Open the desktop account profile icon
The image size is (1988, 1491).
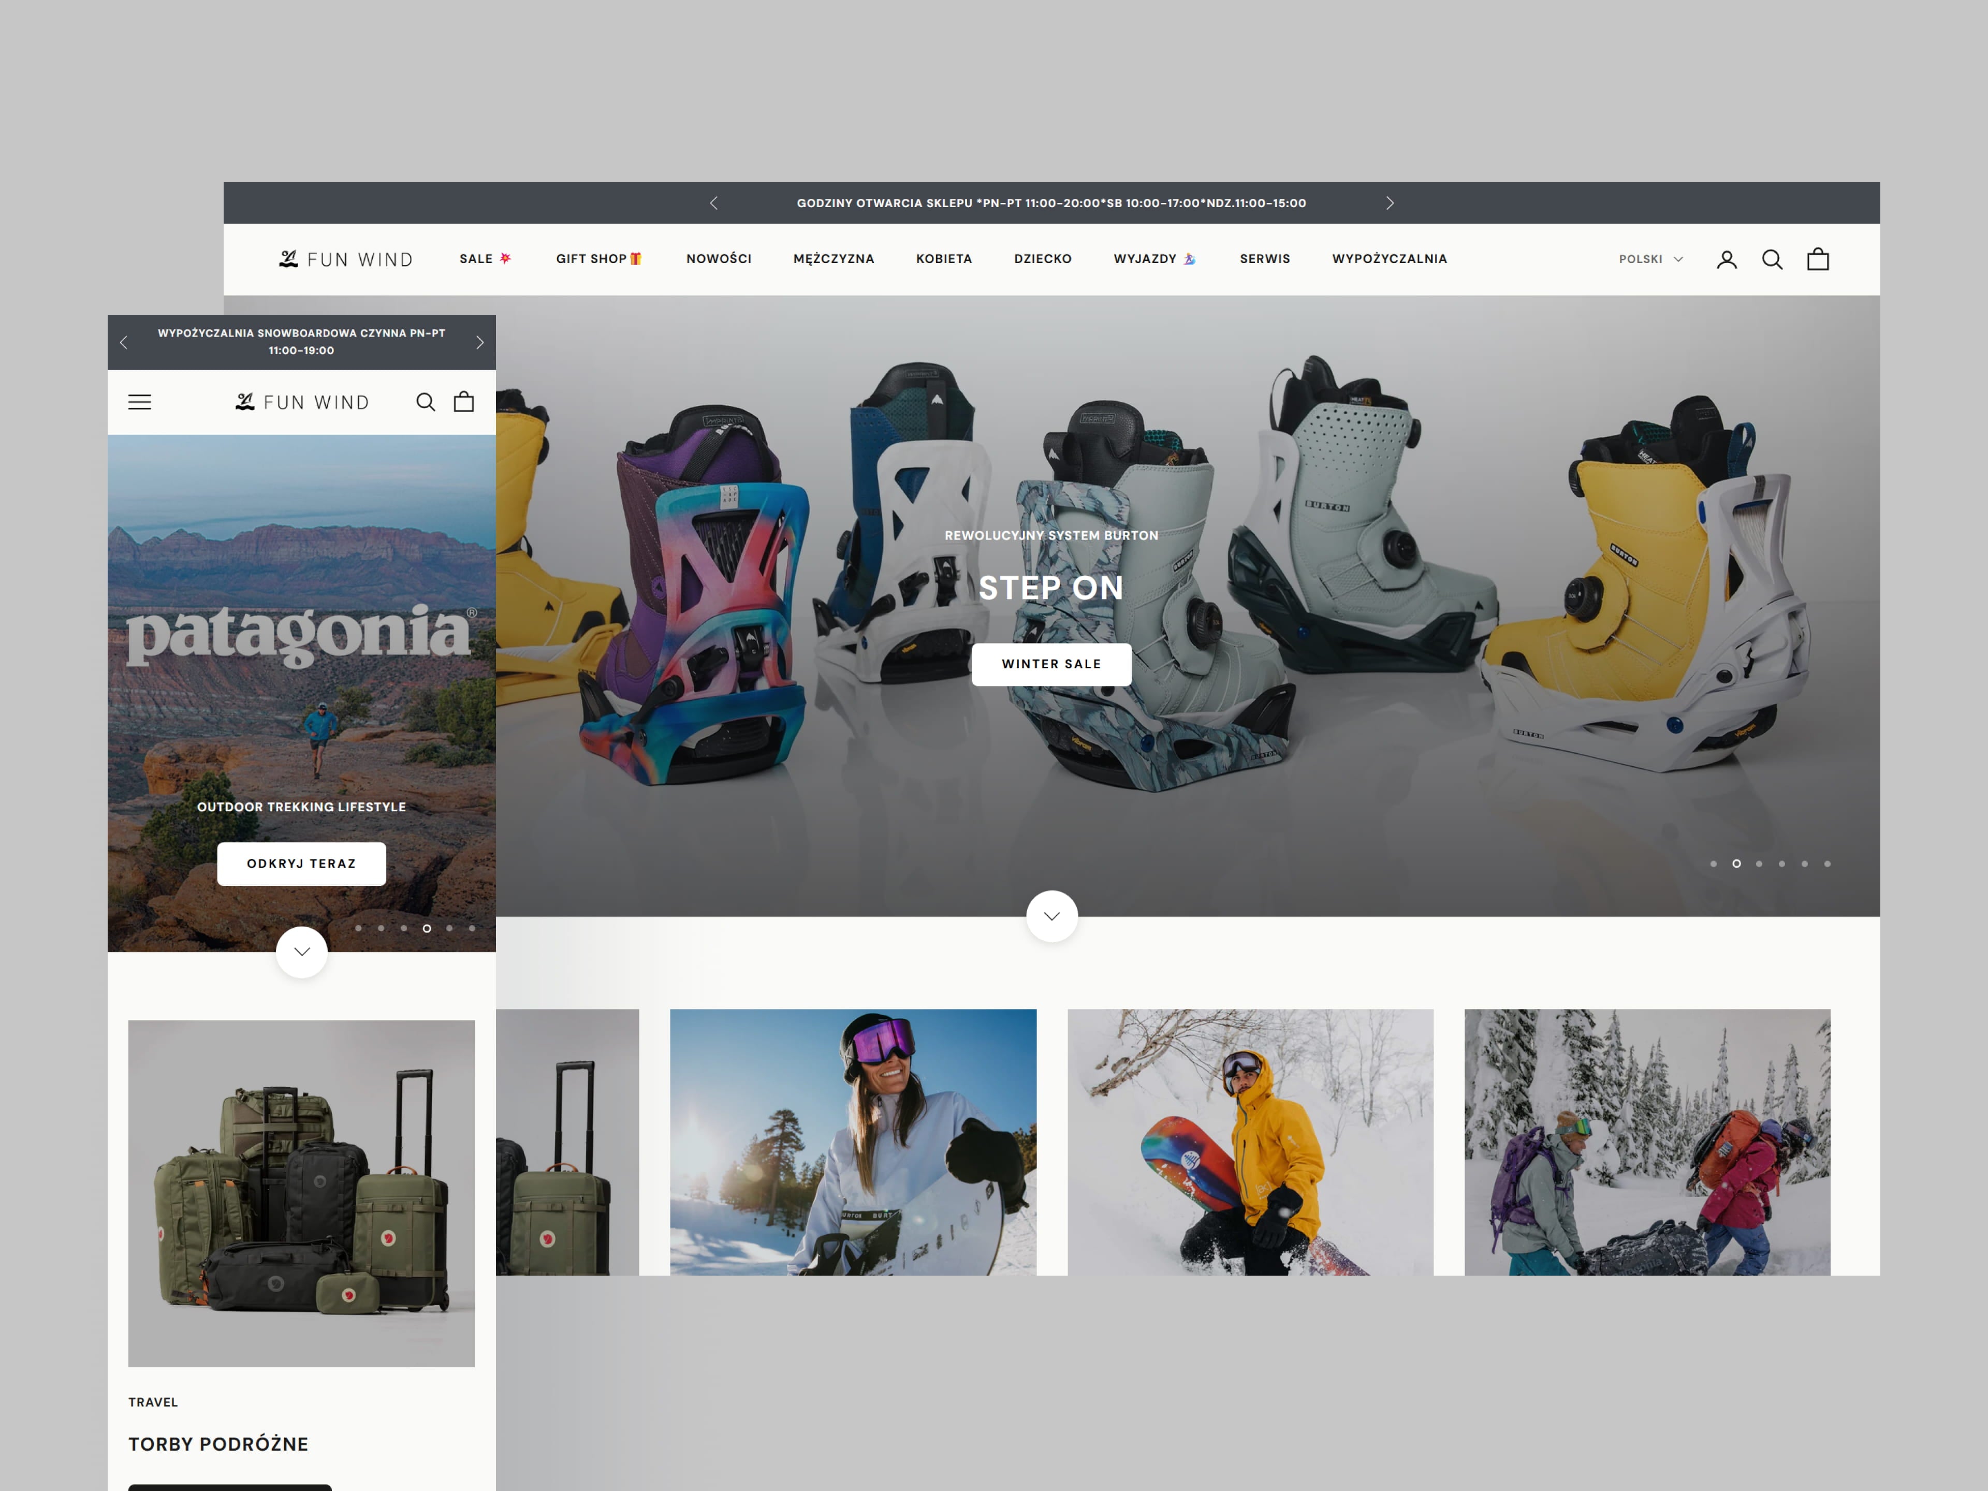point(1726,260)
